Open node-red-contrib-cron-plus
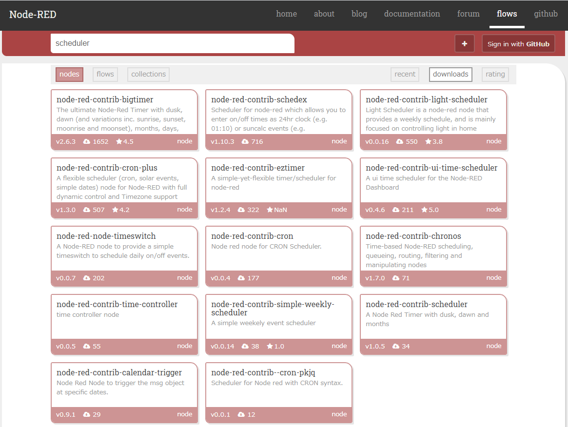This screenshot has height=427, width=568. 107,168
